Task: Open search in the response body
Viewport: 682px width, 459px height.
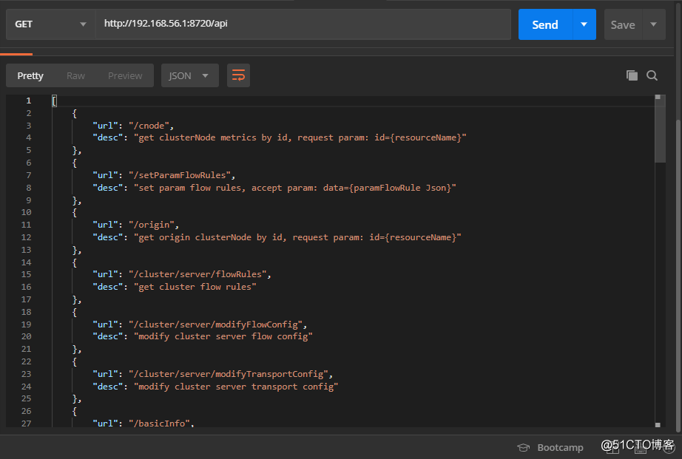Action: click(x=652, y=75)
